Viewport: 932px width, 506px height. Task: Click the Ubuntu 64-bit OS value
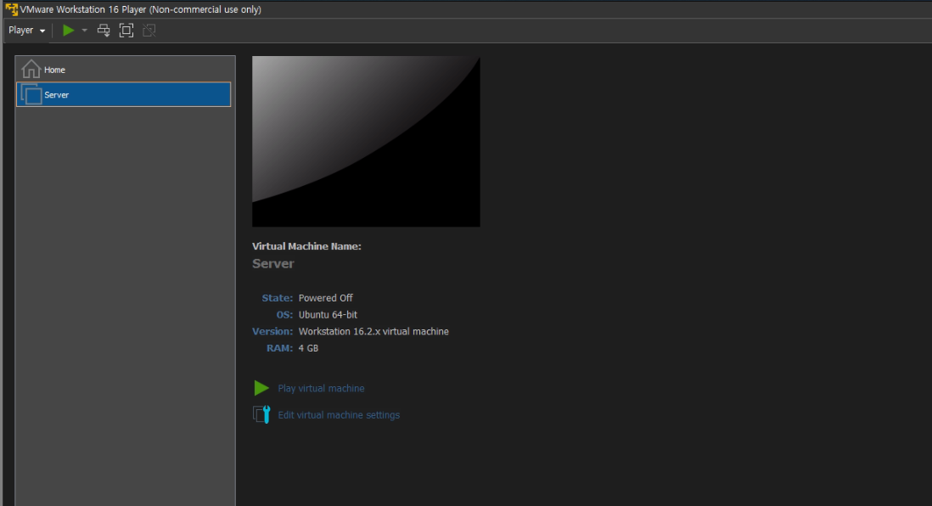(x=328, y=314)
